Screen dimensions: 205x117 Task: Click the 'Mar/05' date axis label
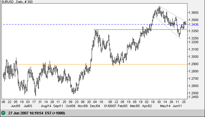(x=135, y=106)
